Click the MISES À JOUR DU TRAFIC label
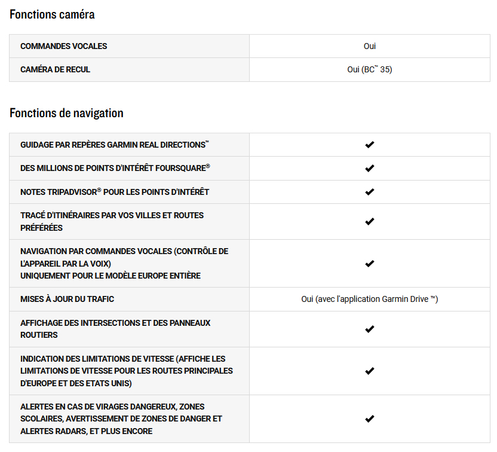 [x=67, y=299]
